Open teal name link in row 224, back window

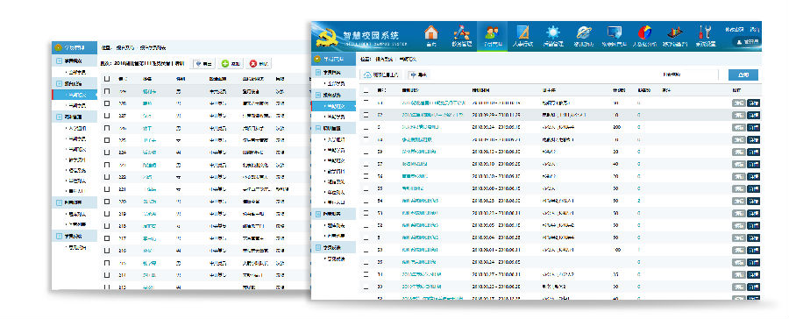[x=149, y=153]
